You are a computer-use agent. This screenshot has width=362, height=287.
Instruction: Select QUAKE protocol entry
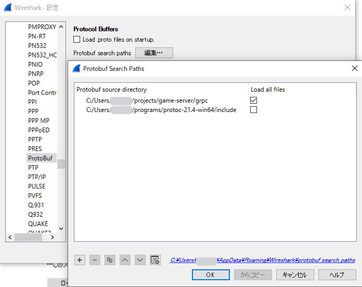click(x=38, y=223)
